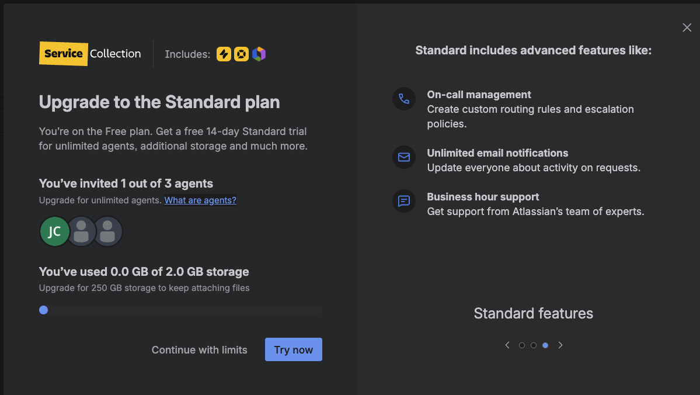Click the storage usage progress bar
700x395 pixels.
(180, 310)
